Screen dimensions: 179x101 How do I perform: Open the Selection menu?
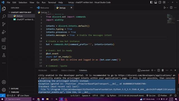click(23, 3)
